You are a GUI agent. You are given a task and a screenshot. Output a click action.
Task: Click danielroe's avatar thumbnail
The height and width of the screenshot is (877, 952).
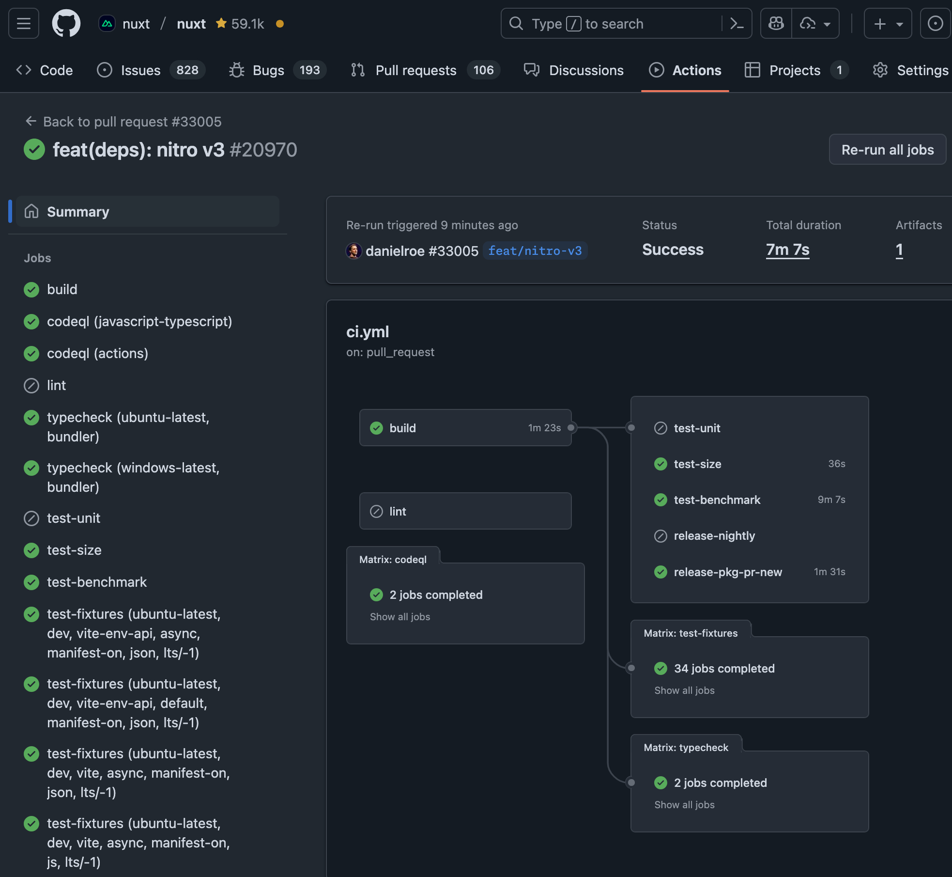click(353, 251)
